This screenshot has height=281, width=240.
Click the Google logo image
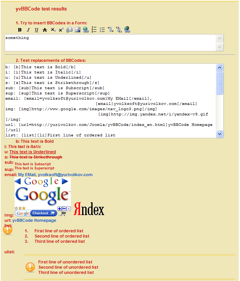tap(43, 196)
